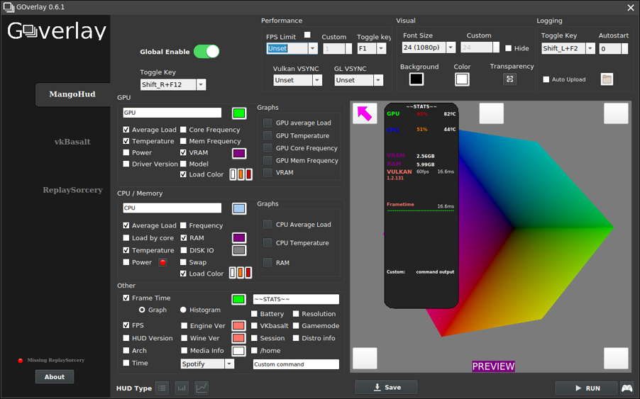Open the logging folder icon
This screenshot has height=399, width=640.
pos(607,79)
